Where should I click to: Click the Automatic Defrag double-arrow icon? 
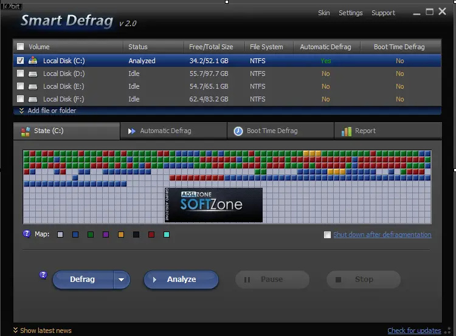click(x=131, y=131)
